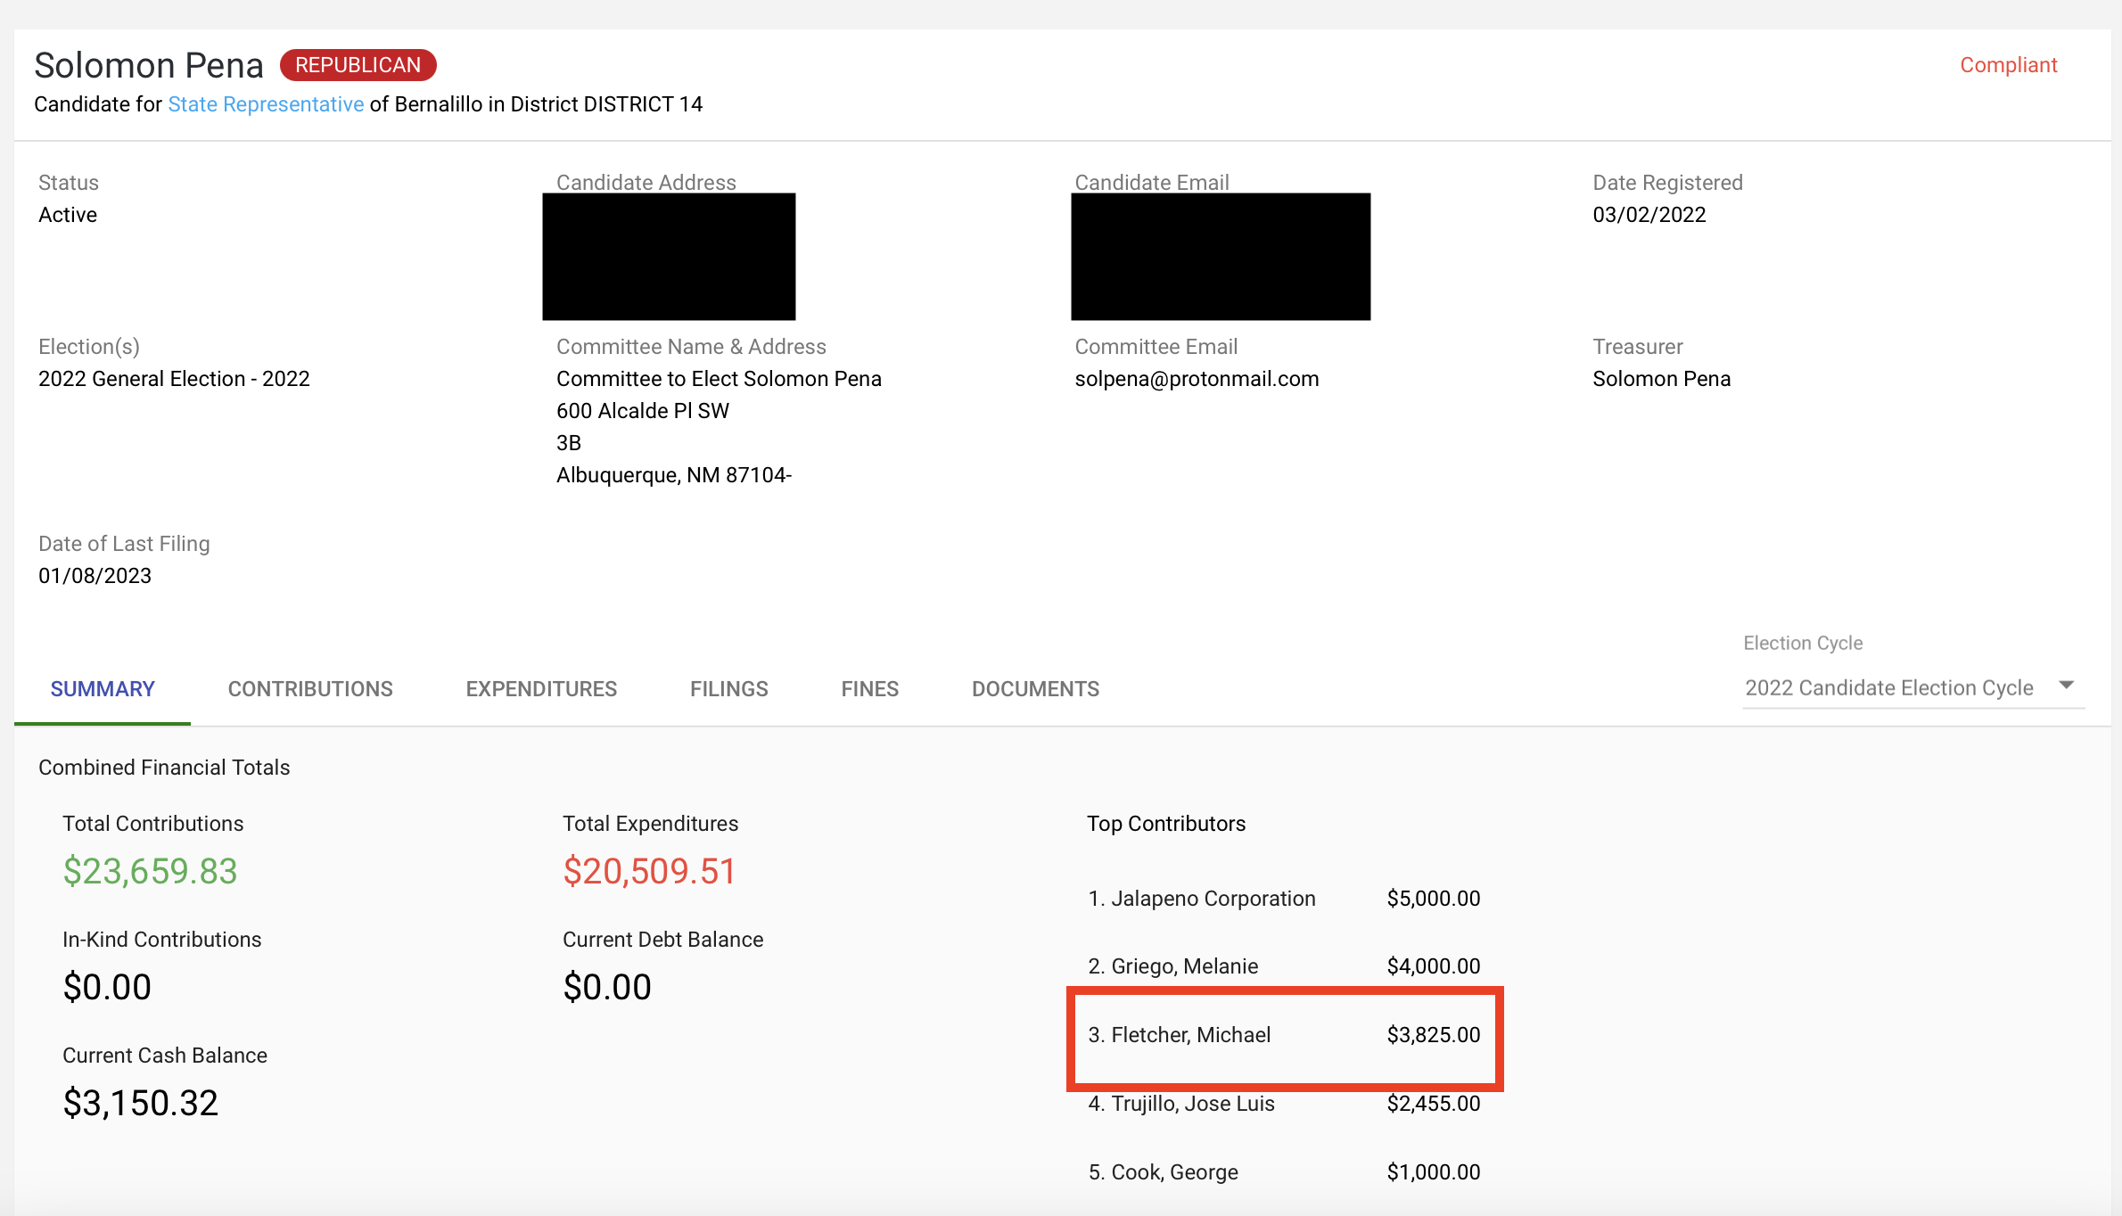The width and height of the screenshot is (2122, 1216).
Task: Open the Documents tab
Action: (1035, 688)
